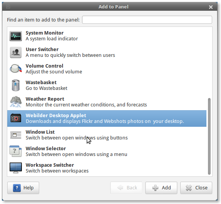Select the Wastebasket trash can icon
The width and height of the screenshot is (221, 204).
[16, 85]
